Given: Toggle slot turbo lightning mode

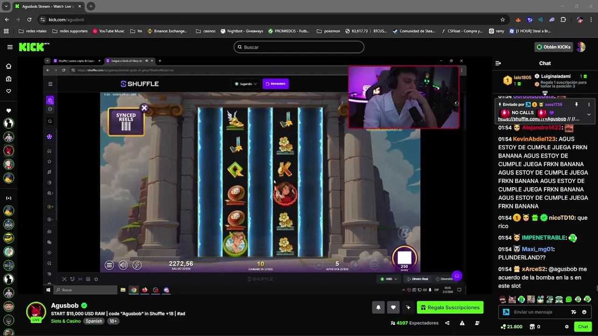Looking at the screenshot, I should point(137,265).
